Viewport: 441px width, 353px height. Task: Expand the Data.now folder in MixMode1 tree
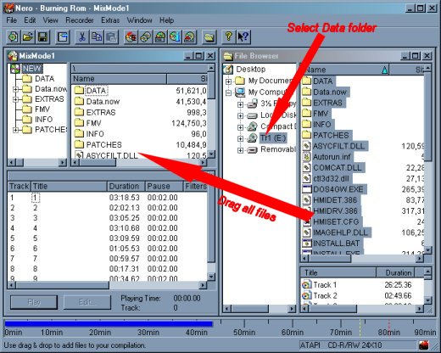15,89
